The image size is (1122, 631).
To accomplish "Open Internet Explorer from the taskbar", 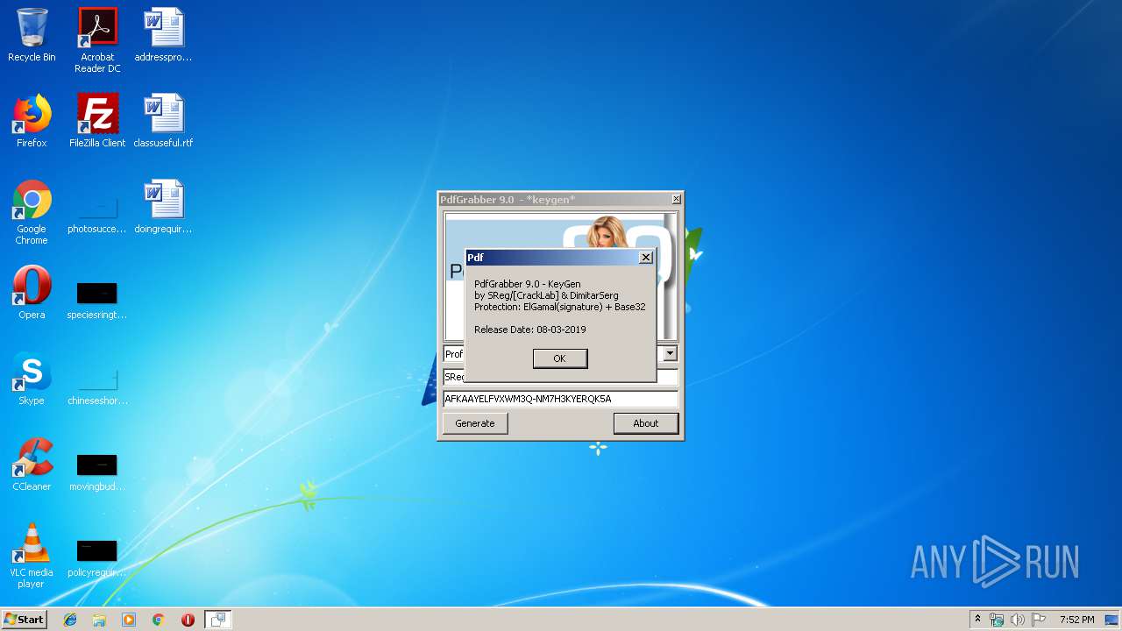I will (70, 620).
